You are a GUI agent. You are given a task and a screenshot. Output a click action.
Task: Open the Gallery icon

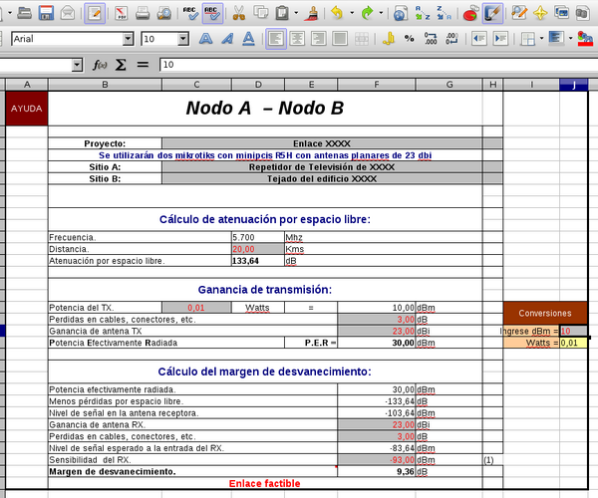[x=562, y=13]
